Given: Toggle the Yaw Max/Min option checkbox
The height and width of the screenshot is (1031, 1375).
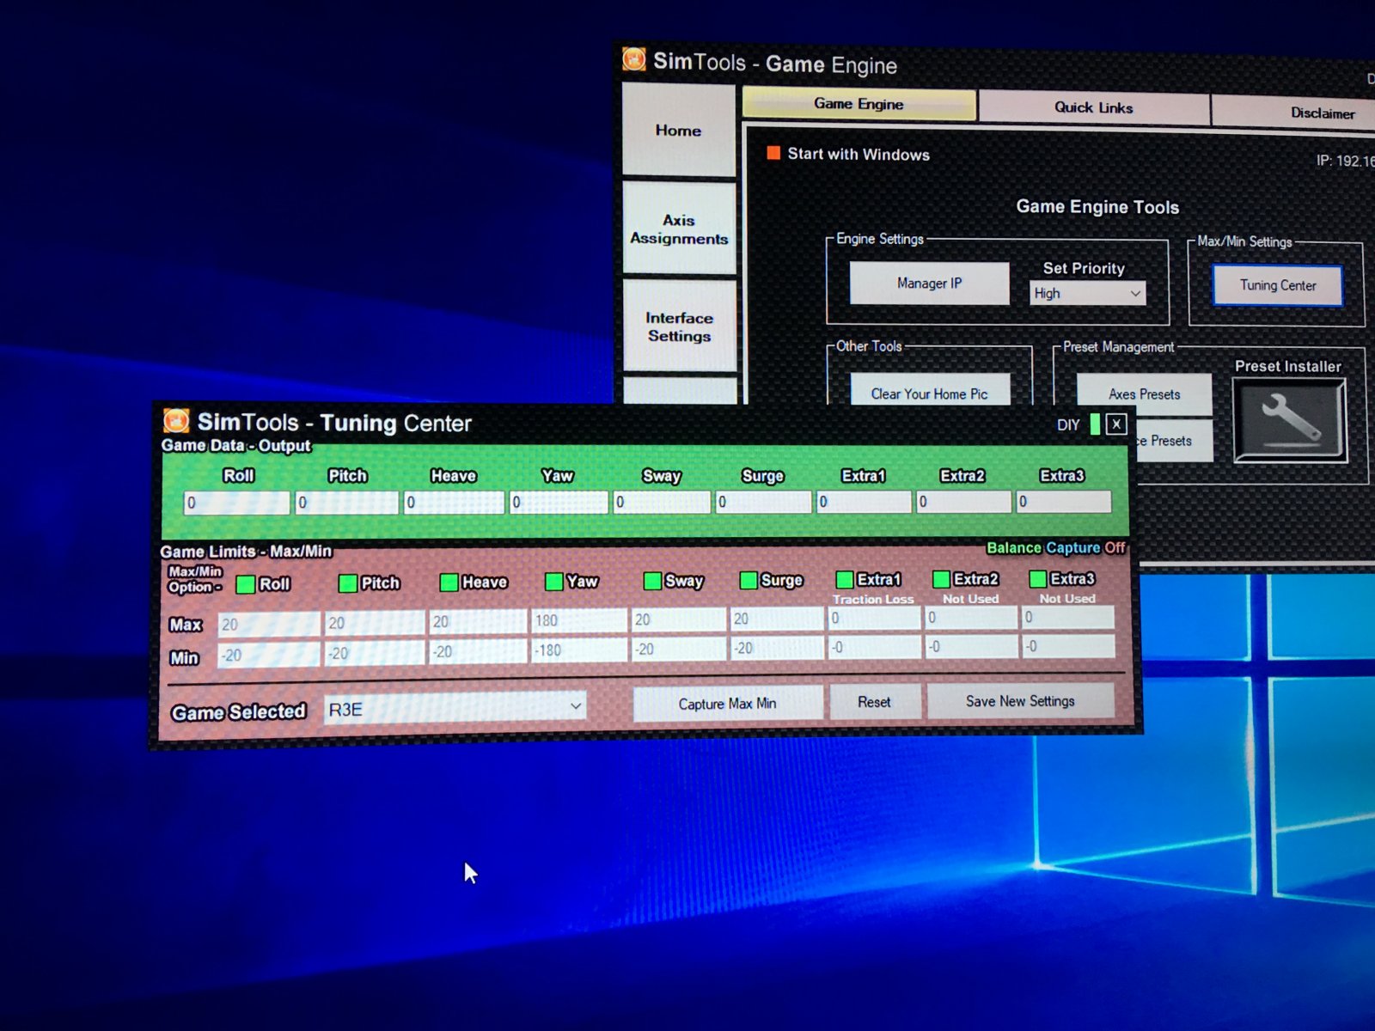Looking at the screenshot, I should tap(554, 582).
